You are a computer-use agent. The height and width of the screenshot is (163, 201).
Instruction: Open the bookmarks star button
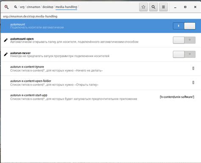(x=143, y=7)
